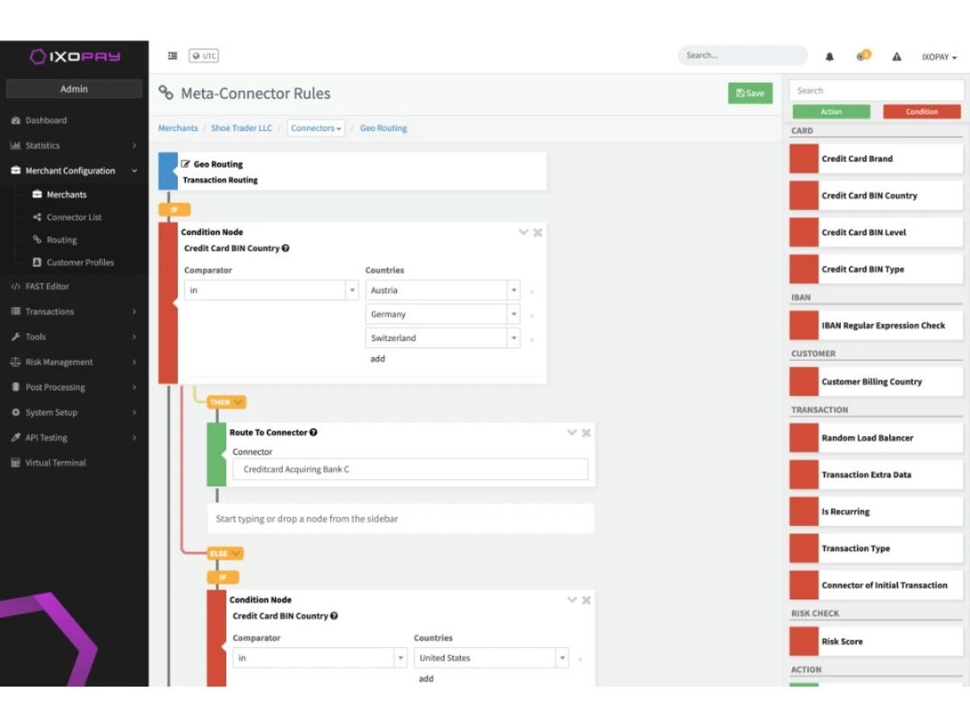Expand the System Setup menu
Viewport: 970px width, 727px height.
(74, 412)
